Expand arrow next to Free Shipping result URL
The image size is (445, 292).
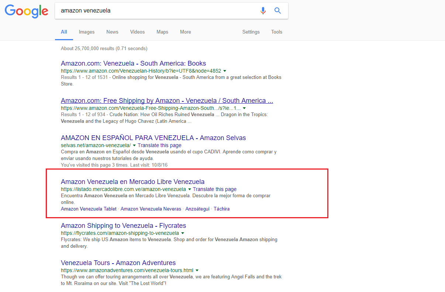(244, 108)
